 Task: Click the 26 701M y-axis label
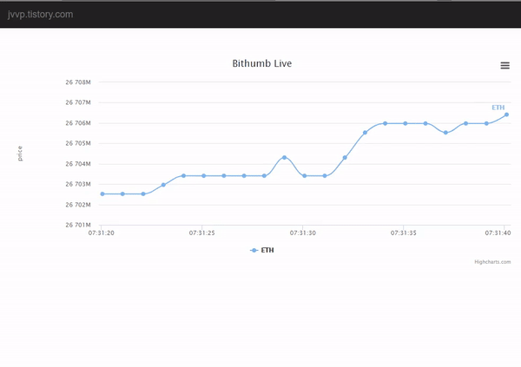78,225
